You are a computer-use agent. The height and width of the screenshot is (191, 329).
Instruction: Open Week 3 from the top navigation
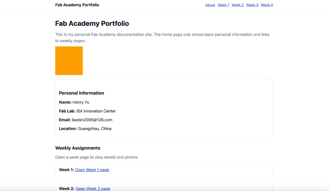tap(252, 5)
